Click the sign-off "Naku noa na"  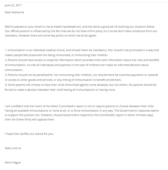(x=13, y=148)
